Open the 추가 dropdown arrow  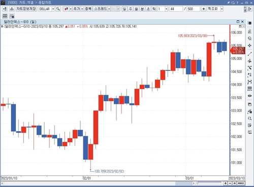click(x=82, y=9)
